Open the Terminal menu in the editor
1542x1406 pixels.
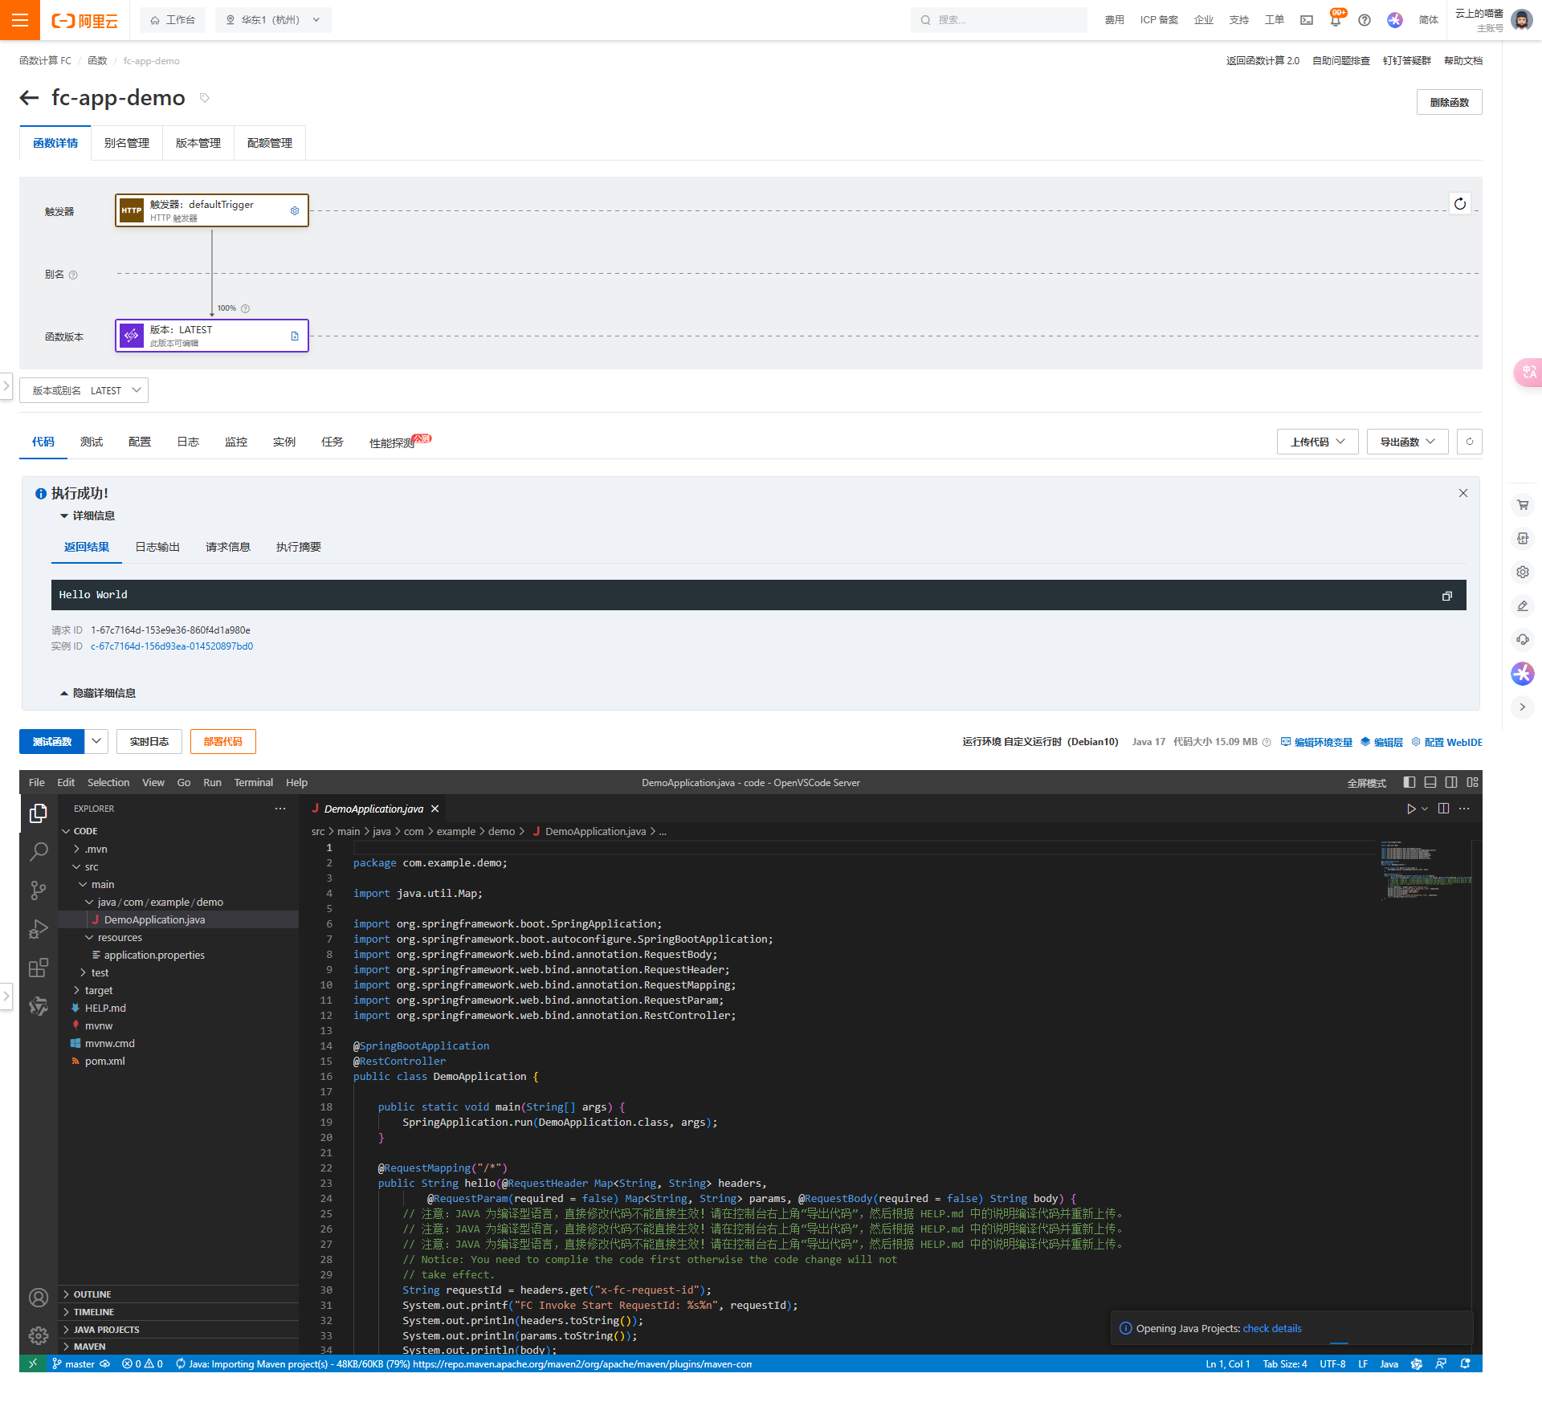(x=253, y=782)
